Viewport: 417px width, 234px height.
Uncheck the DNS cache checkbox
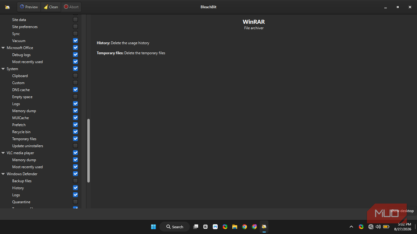point(75,90)
